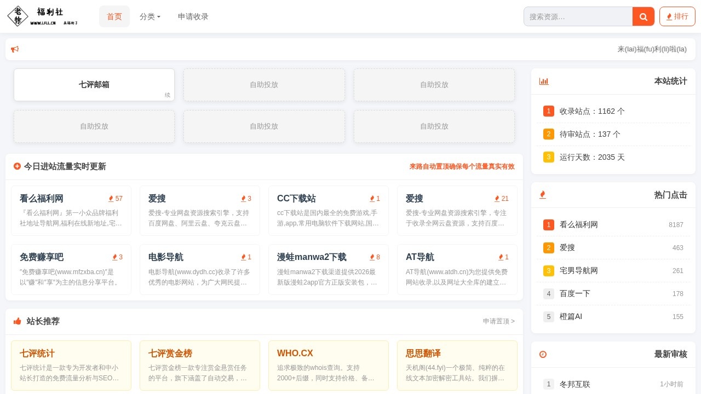Open the AT导航 site card

(457, 269)
